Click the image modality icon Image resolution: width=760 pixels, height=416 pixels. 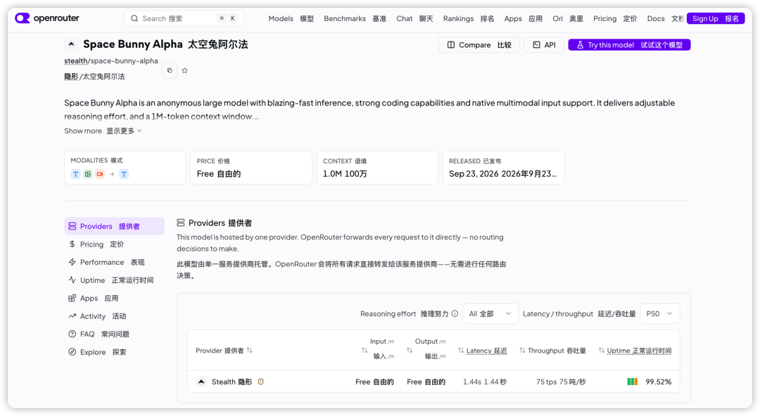[88, 174]
